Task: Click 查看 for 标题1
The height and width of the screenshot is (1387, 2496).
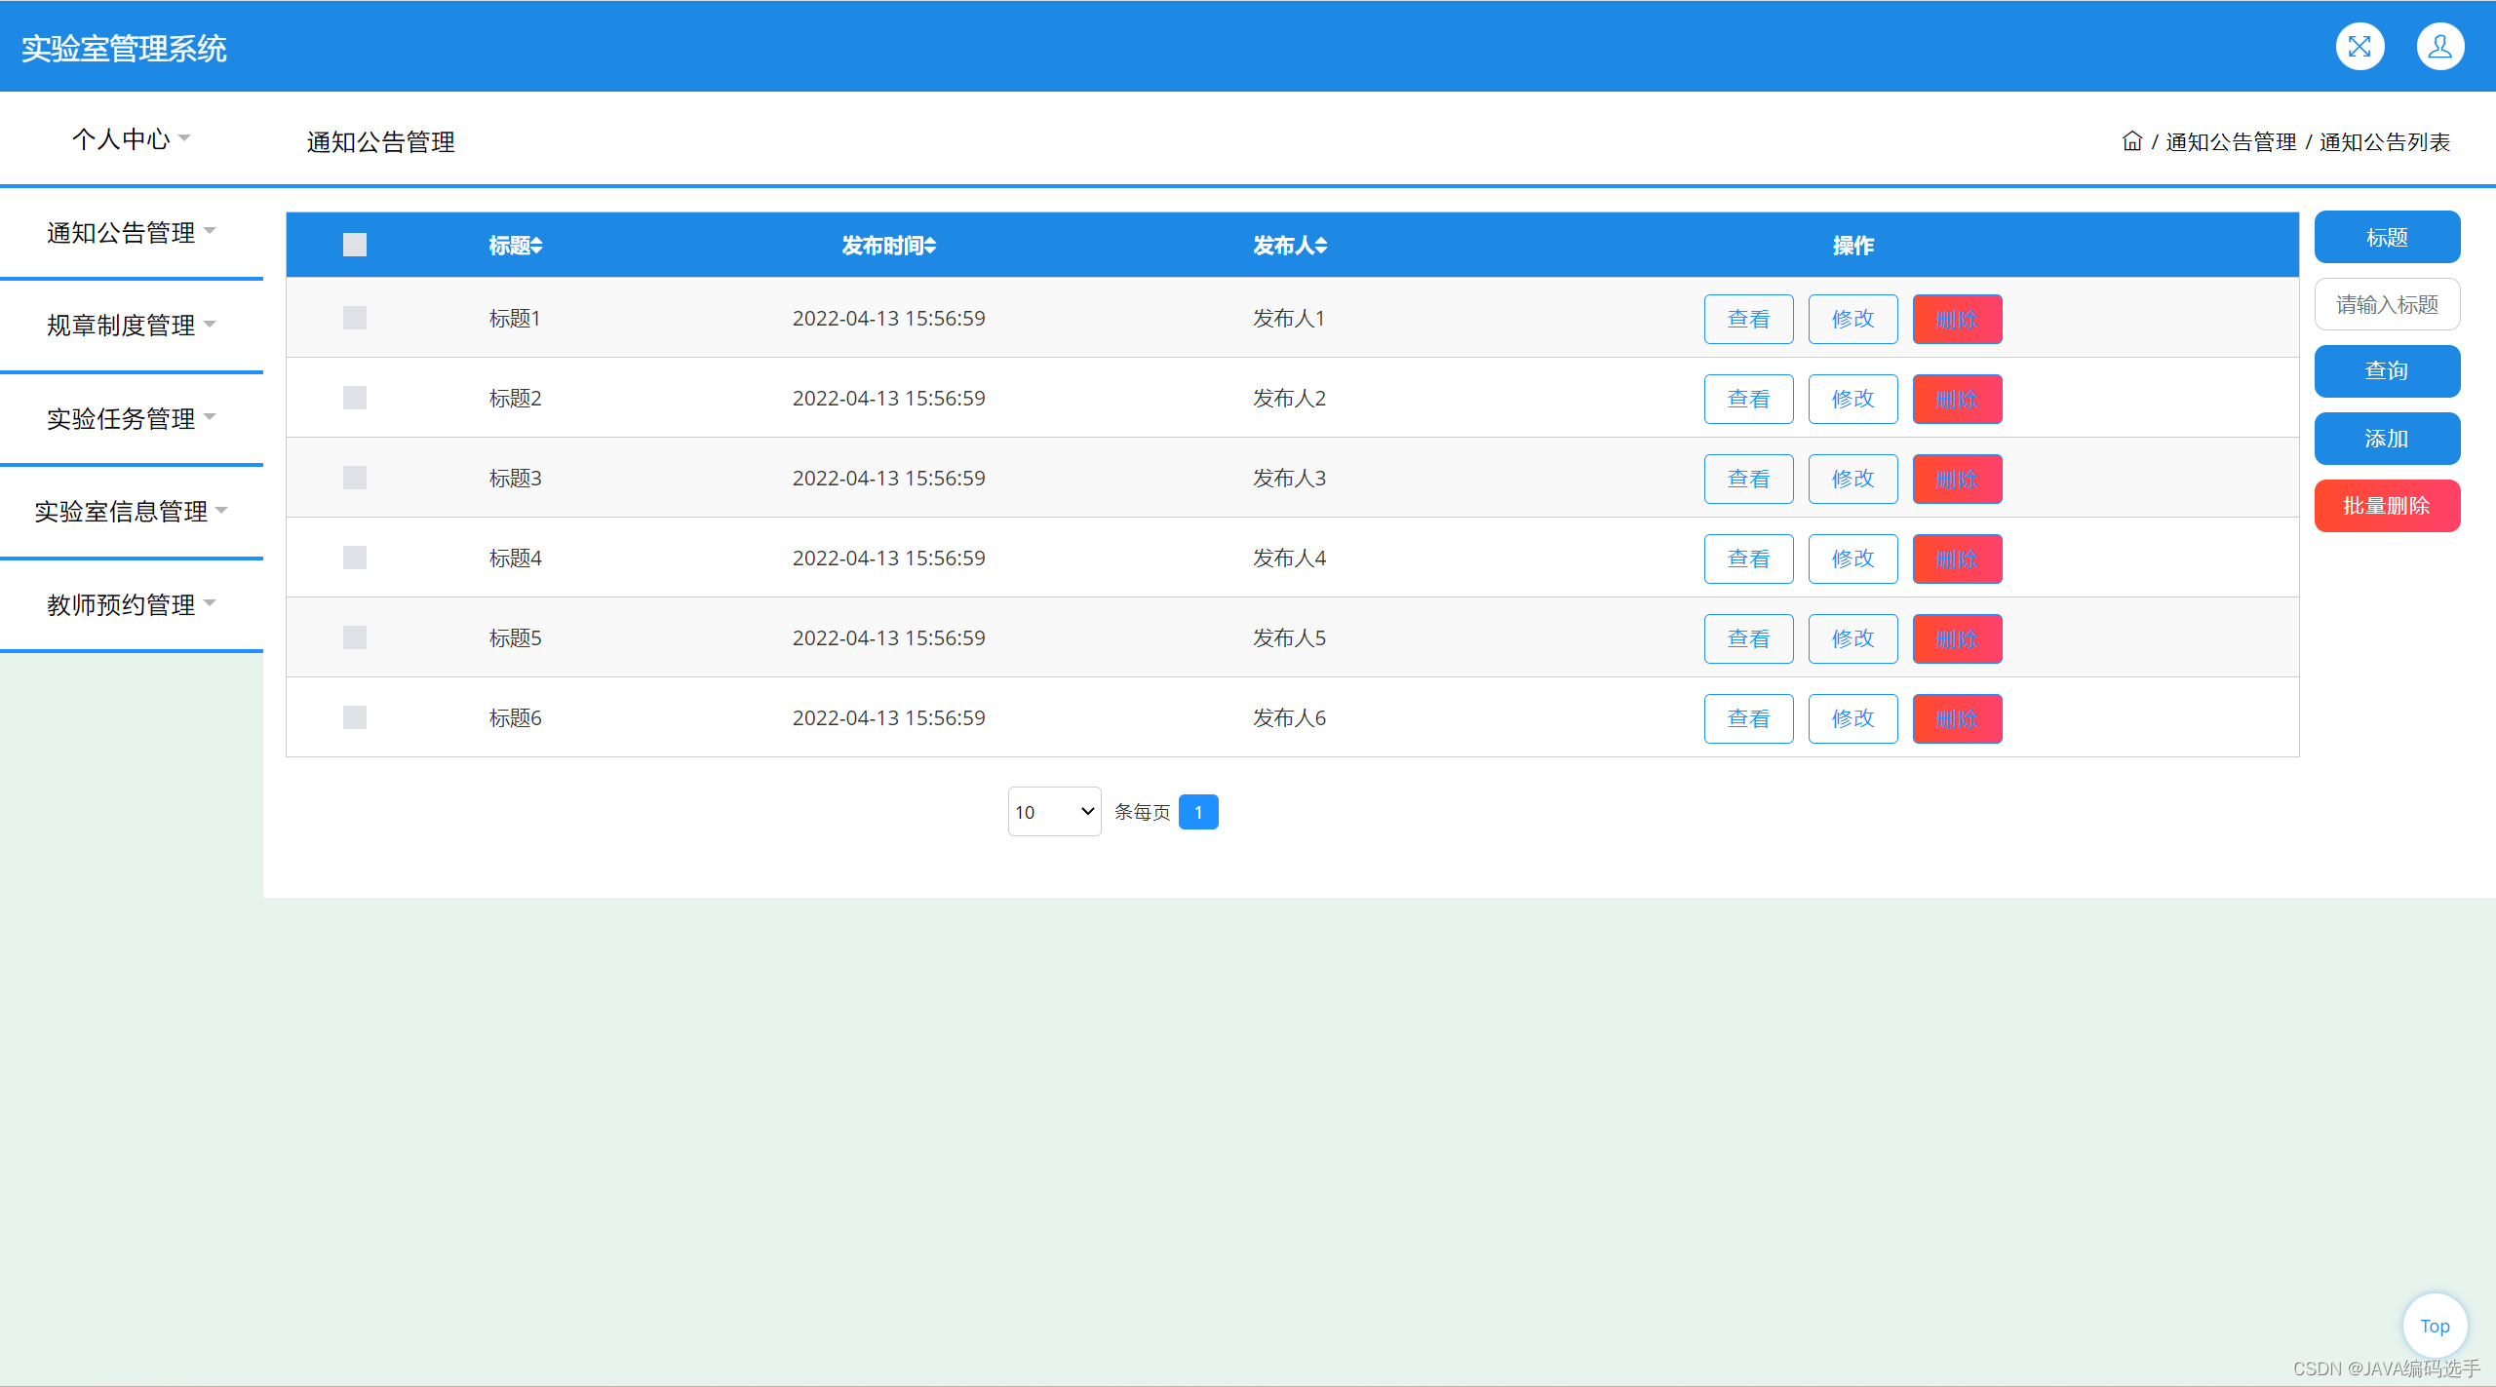Action: pos(1749,319)
